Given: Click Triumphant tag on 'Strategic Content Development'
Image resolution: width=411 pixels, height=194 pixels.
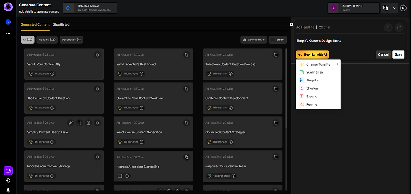Looking at the screenshot, I should [220, 108].
